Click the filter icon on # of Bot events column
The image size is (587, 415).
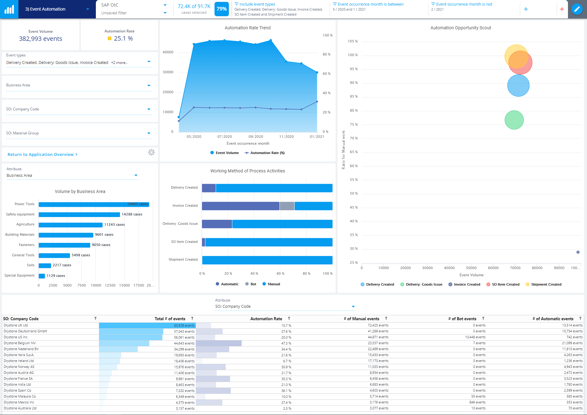point(483,318)
